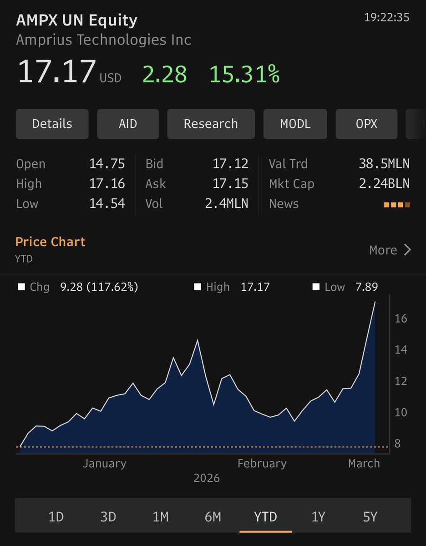
Task: Tap the 19:22:35 timestamp
Action: pyautogui.click(x=387, y=18)
